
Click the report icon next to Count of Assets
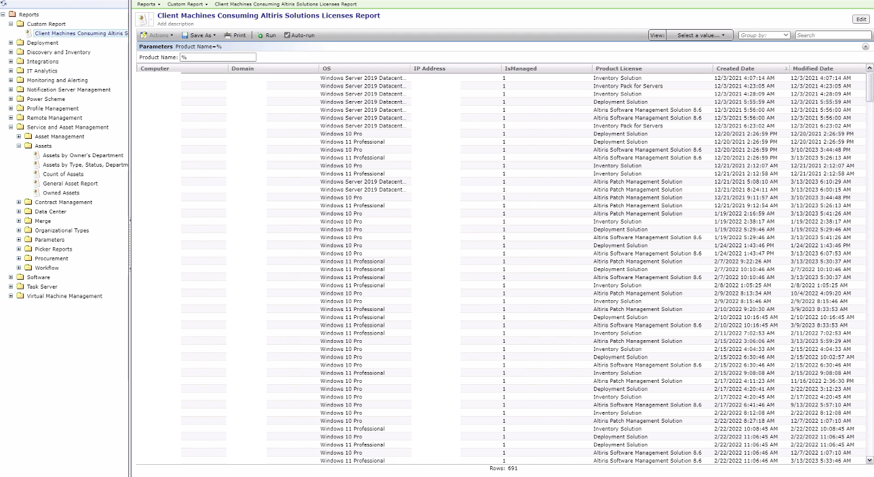pyautogui.click(x=37, y=174)
